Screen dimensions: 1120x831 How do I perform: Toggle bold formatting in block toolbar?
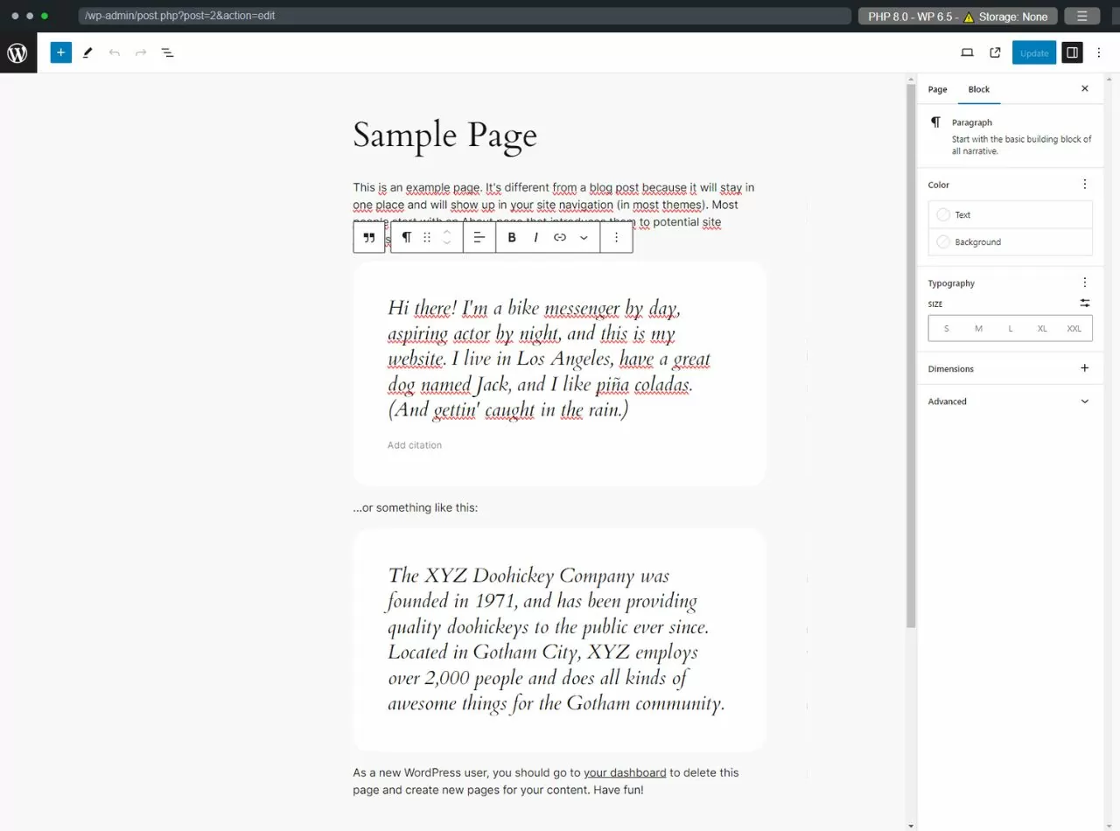511,237
